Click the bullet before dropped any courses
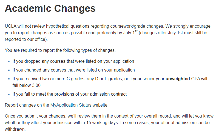The height and width of the screenshot is (137, 216). coord(9,61)
